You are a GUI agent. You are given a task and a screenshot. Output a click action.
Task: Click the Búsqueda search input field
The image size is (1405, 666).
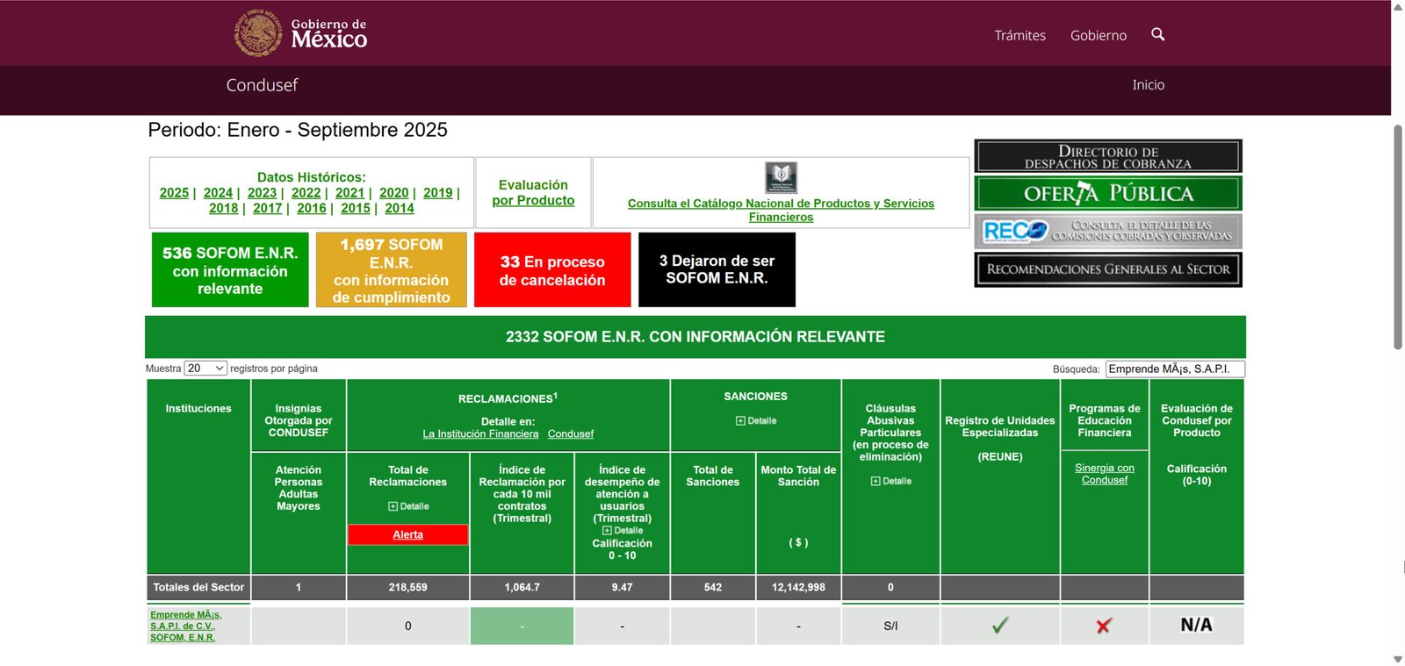coord(1174,369)
